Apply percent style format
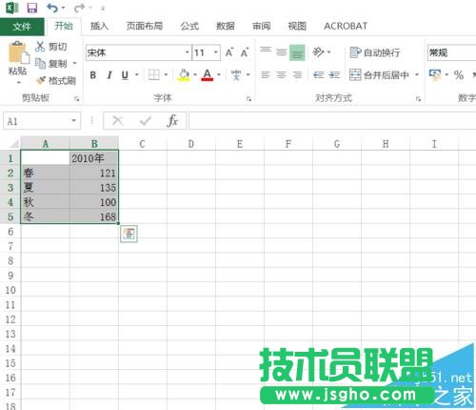Screen dimensions: 476x410 tap(458, 75)
